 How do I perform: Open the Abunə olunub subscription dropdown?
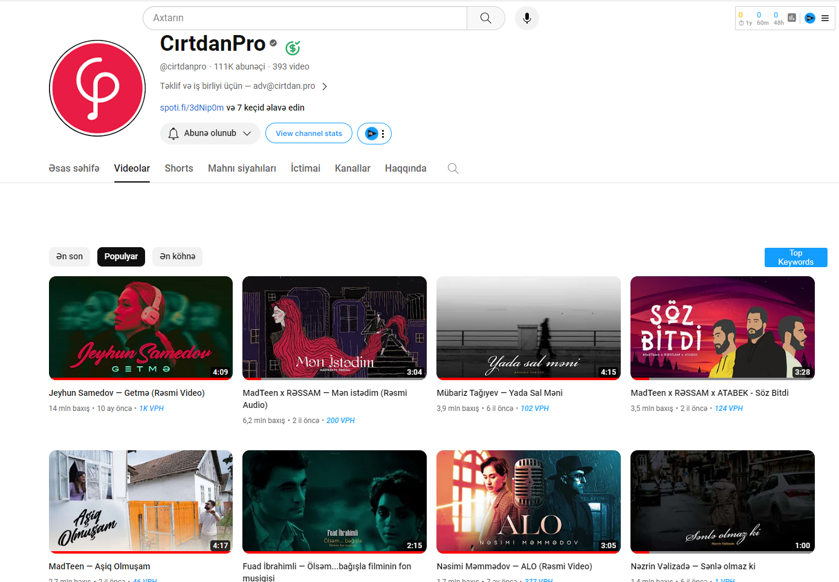point(210,134)
